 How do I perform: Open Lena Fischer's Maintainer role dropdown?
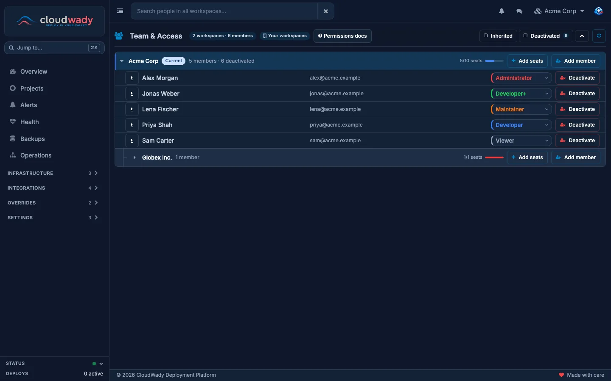[x=521, y=109]
